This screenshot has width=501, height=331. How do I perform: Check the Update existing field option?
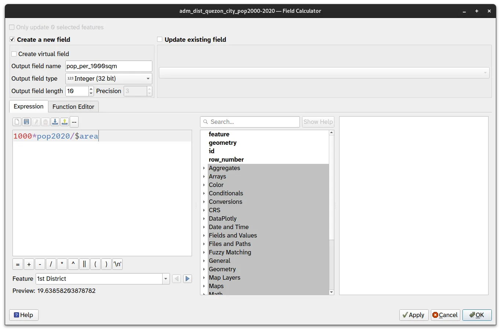[x=160, y=40]
